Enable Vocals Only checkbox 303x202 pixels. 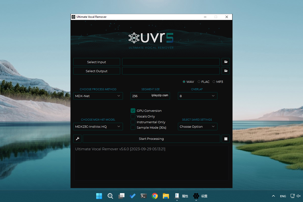[133, 116]
